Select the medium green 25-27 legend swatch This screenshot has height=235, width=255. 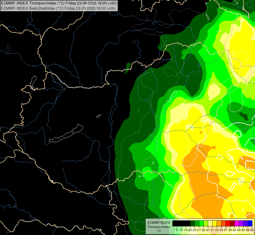click(x=197, y=223)
